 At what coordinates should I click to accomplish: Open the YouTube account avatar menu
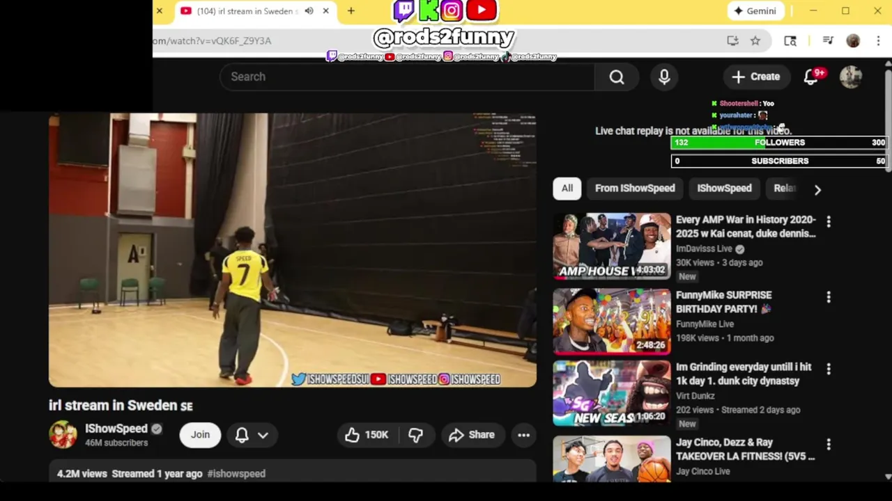pos(851,77)
